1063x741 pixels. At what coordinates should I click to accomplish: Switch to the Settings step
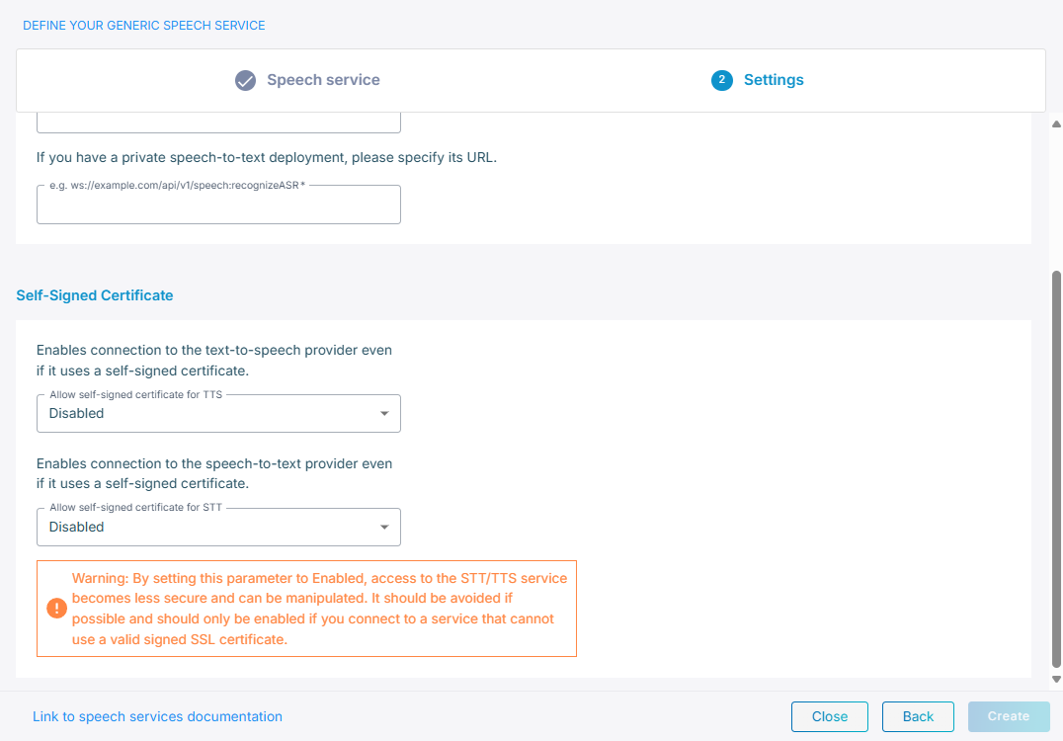coord(774,80)
